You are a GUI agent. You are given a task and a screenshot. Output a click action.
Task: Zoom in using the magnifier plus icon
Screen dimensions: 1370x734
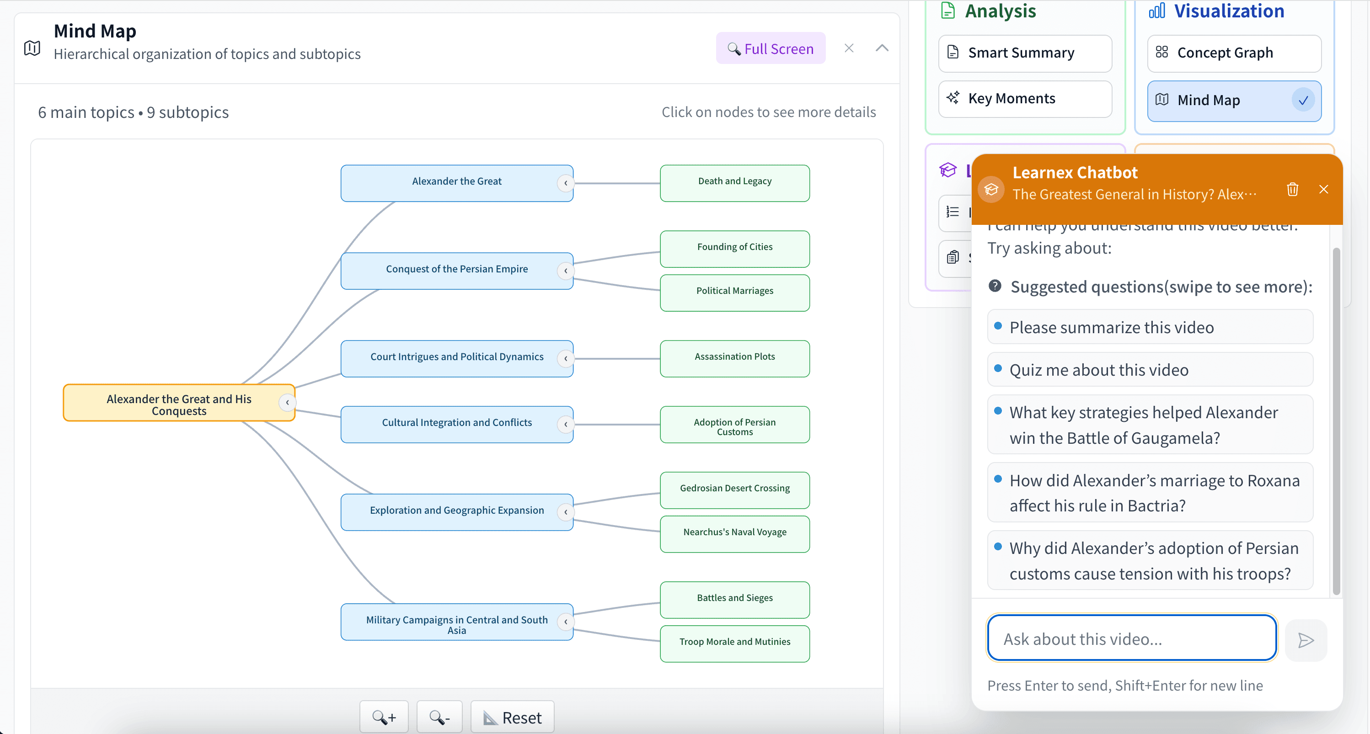coord(384,717)
